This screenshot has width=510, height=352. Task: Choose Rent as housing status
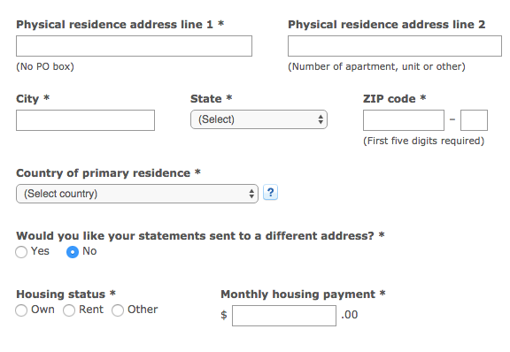[69, 310]
